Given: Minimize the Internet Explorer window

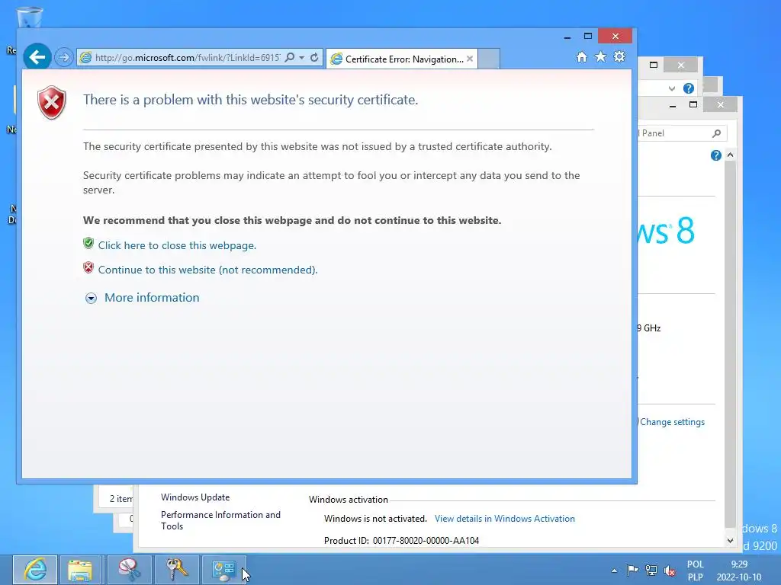Looking at the screenshot, I should (567, 37).
